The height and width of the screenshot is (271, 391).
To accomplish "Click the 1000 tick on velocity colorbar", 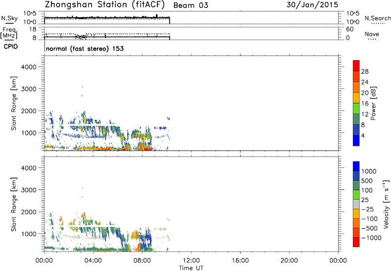I will click(x=369, y=171).
